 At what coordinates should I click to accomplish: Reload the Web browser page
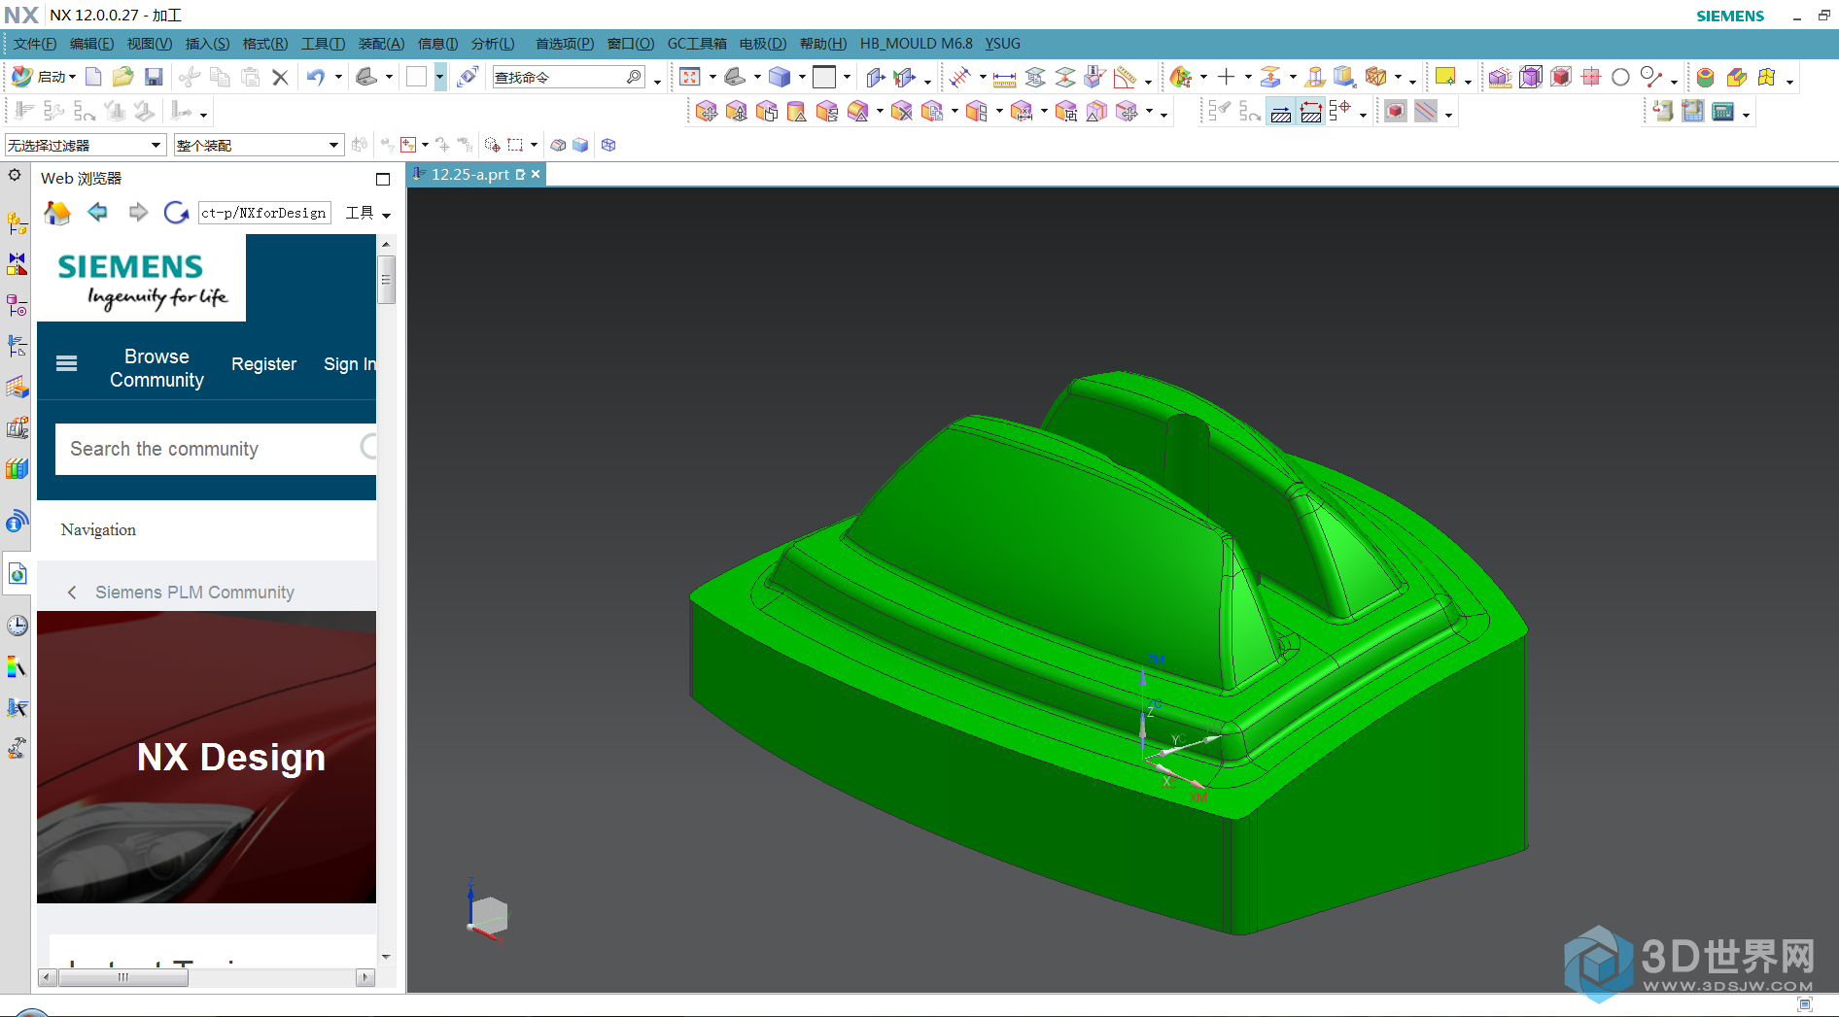point(176,213)
